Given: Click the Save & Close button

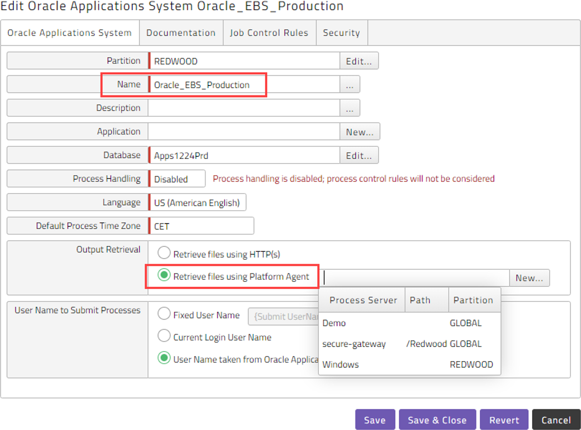Looking at the screenshot, I should coord(437,419).
